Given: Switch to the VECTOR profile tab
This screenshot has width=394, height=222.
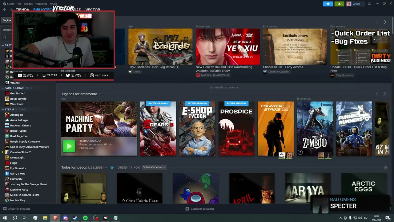Looking at the screenshot, I should (93, 10).
